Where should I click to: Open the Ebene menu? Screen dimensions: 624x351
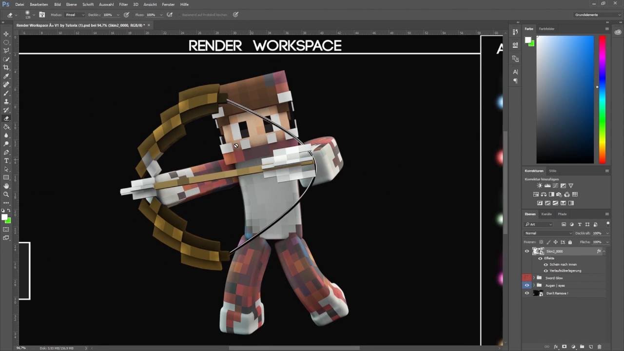72,4
